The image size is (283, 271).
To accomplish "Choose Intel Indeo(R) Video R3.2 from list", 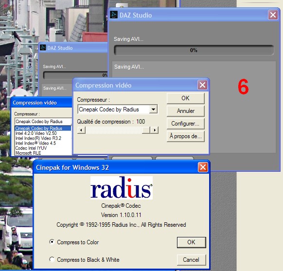I will (38, 138).
